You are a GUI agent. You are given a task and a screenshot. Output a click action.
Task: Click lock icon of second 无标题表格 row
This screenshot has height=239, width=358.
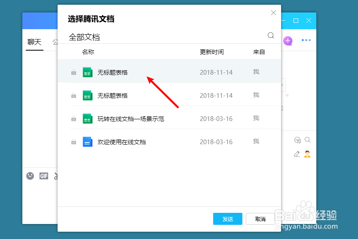[73, 95]
